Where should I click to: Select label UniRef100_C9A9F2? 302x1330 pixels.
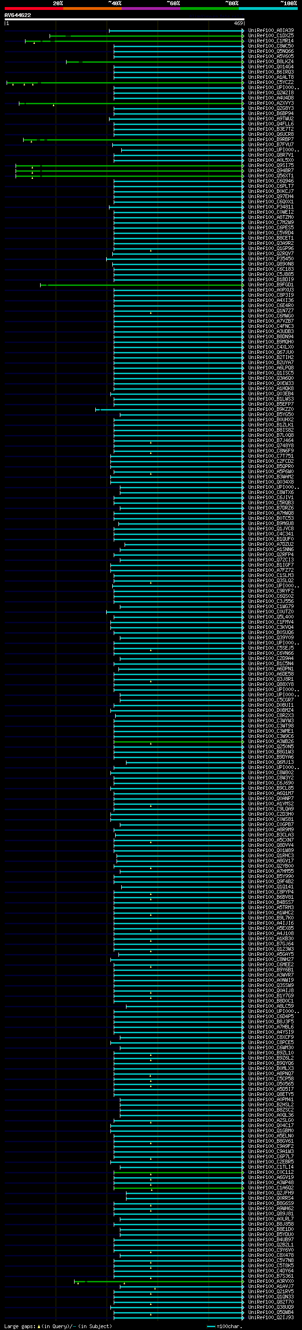[x=270, y=1146]
